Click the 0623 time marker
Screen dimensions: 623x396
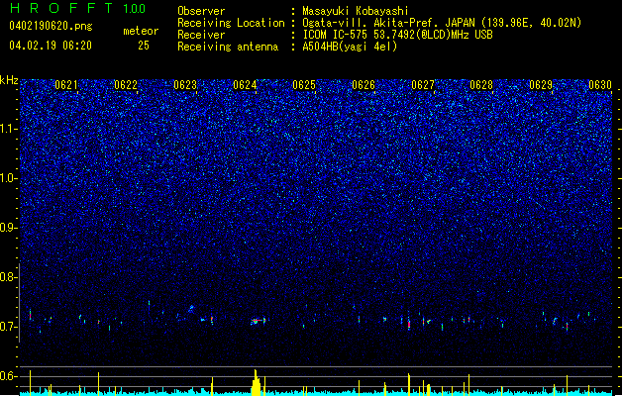(x=185, y=85)
